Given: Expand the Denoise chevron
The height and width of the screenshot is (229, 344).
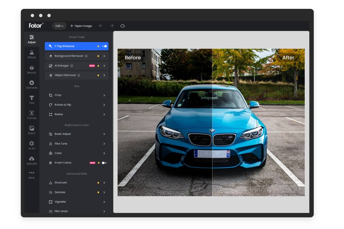Looking at the screenshot, I should pos(104,192).
